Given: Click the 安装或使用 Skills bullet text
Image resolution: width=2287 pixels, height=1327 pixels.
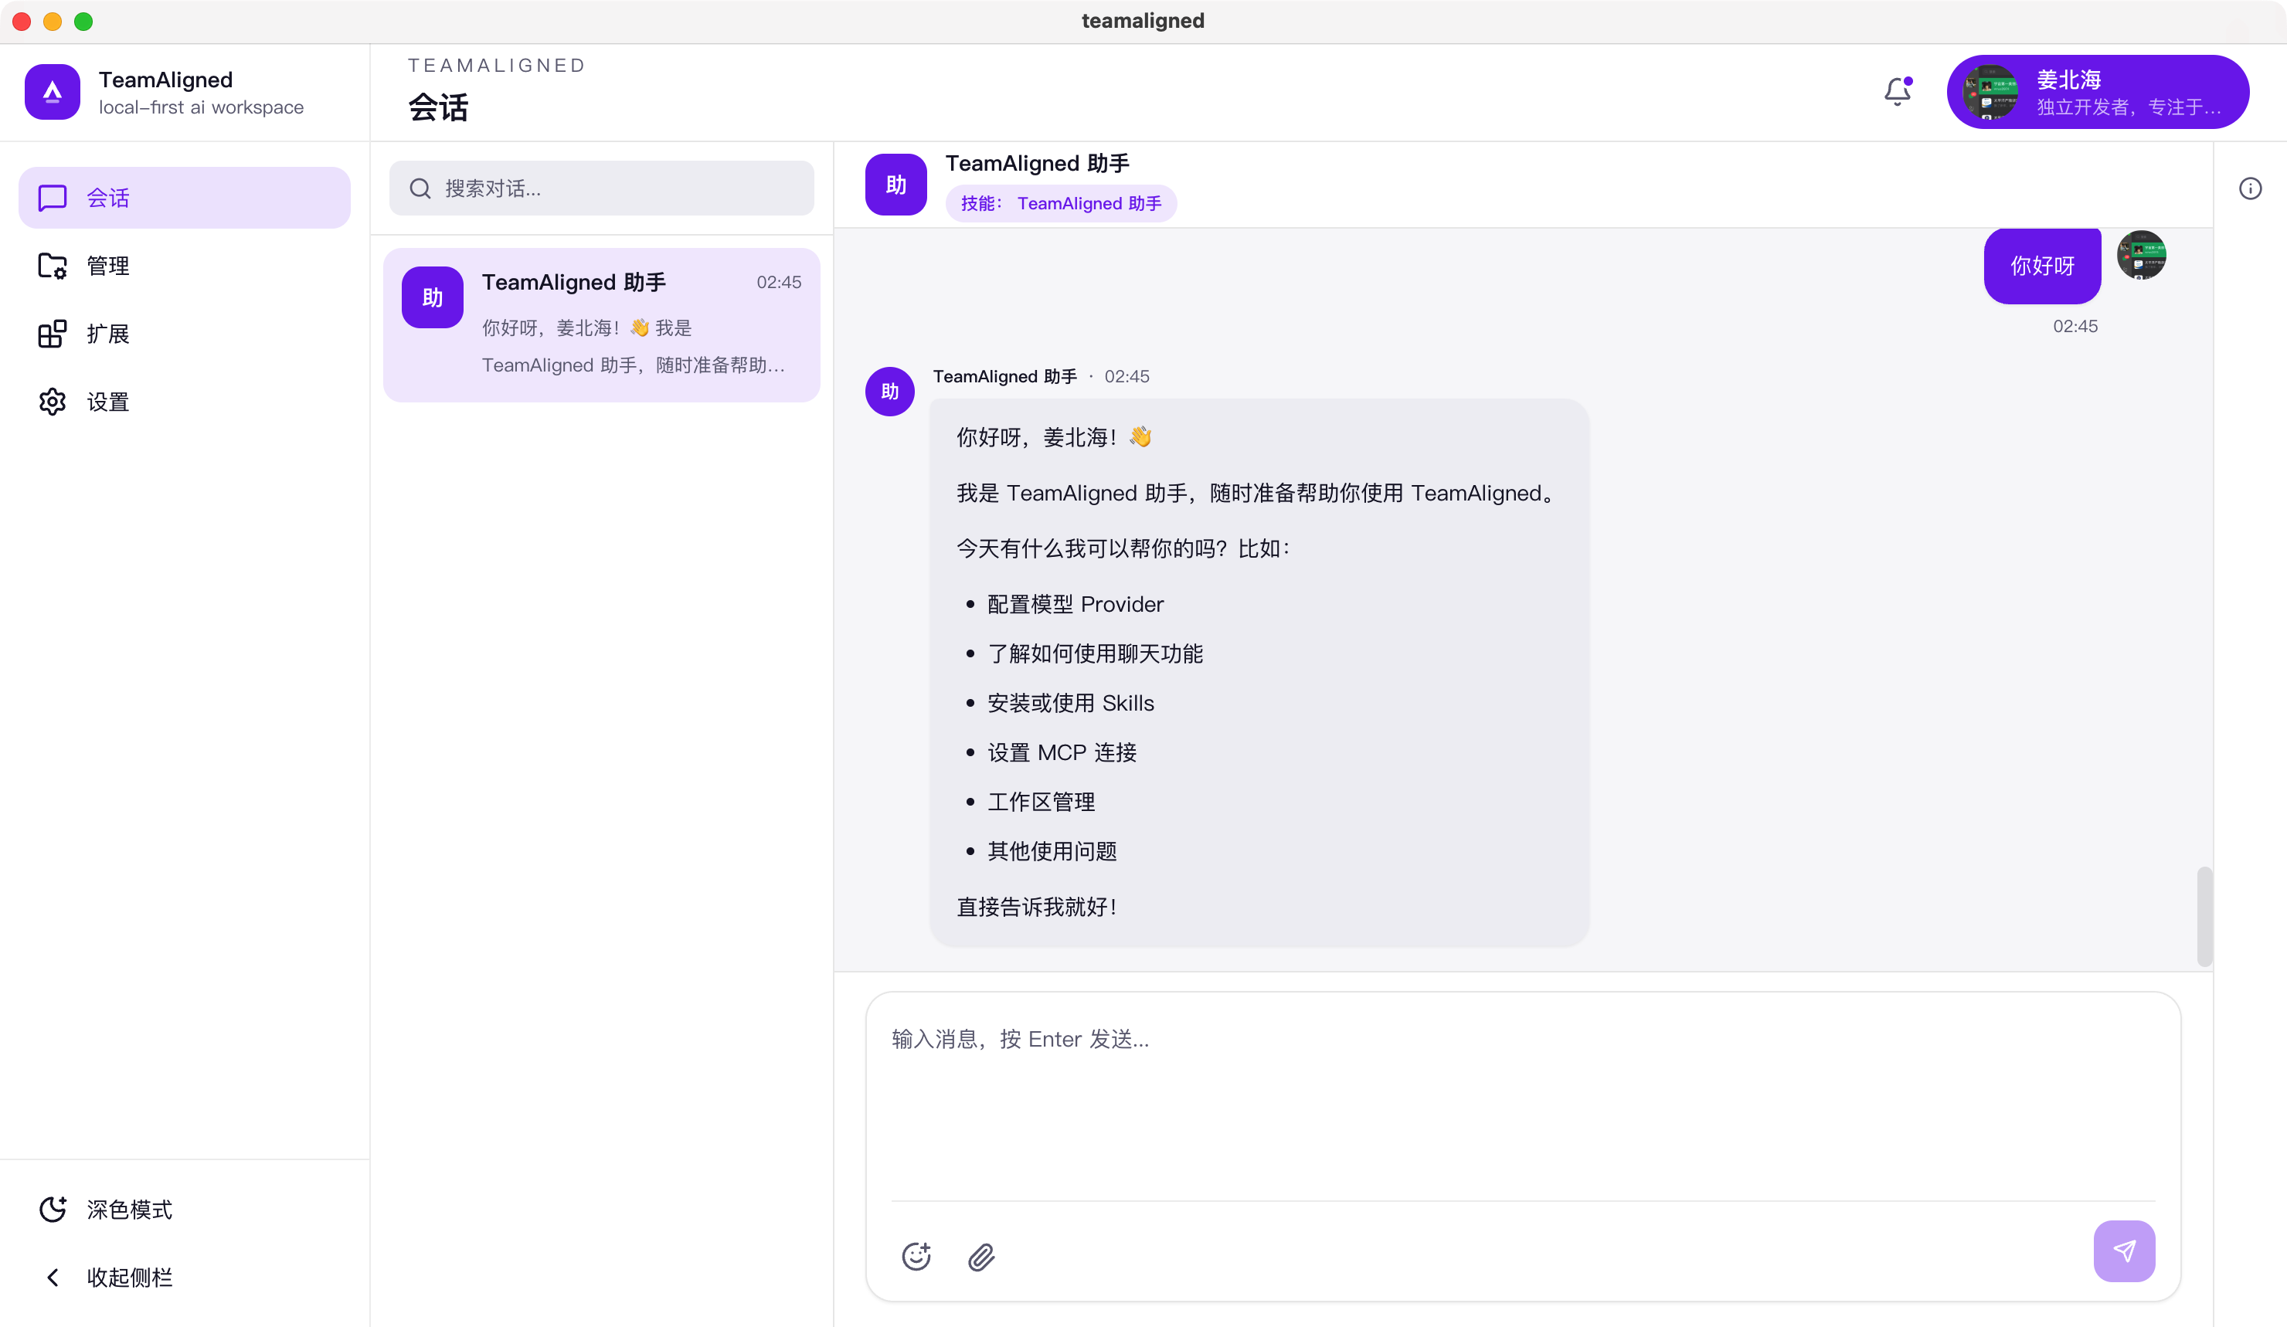Looking at the screenshot, I should tap(1070, 703).
